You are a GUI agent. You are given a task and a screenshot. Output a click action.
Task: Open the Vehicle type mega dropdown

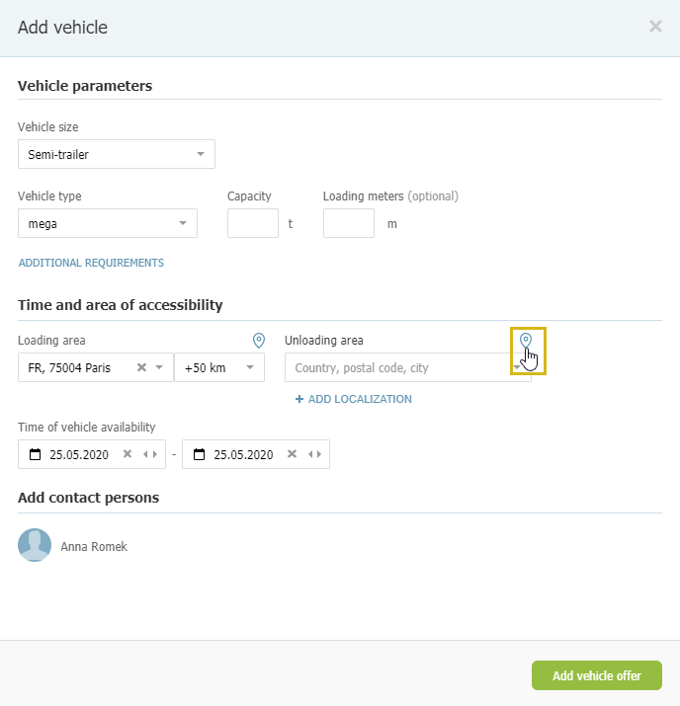[x=108, y=223]
